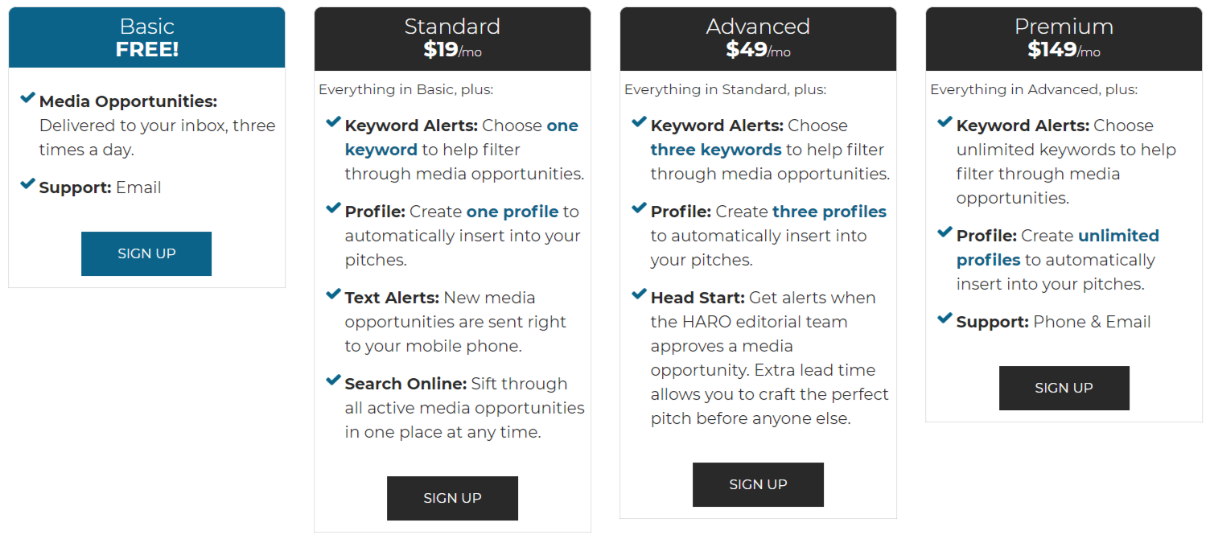Screen dimensions: 1210x539
Task: Click the Head Start checkmark icon
Action: point(639,294)
